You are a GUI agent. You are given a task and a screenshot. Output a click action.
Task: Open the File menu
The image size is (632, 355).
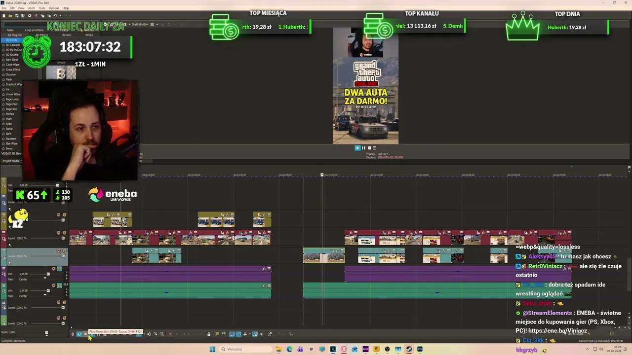coord(4,8)
